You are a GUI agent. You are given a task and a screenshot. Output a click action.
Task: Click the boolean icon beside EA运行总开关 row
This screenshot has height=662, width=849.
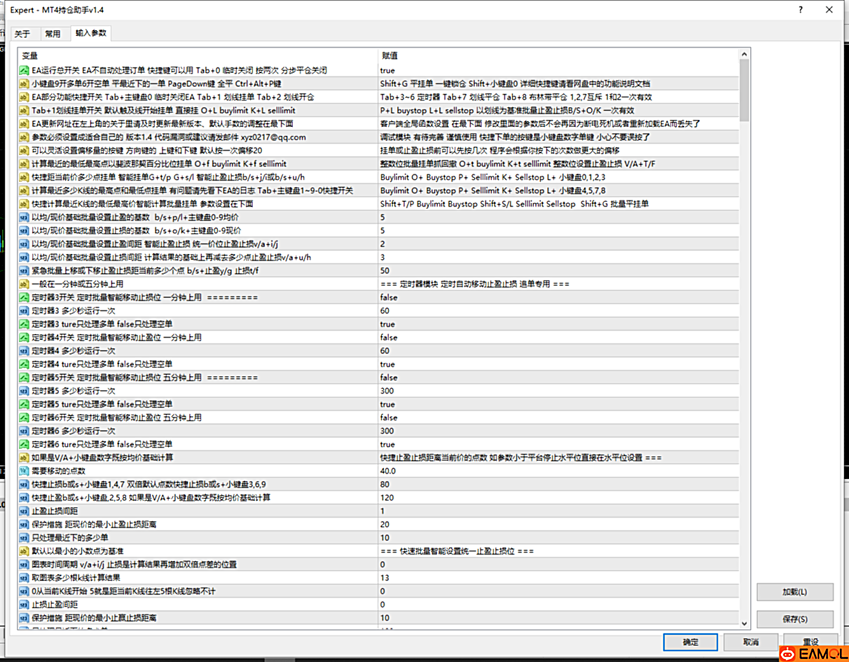(x=24, y=71)
